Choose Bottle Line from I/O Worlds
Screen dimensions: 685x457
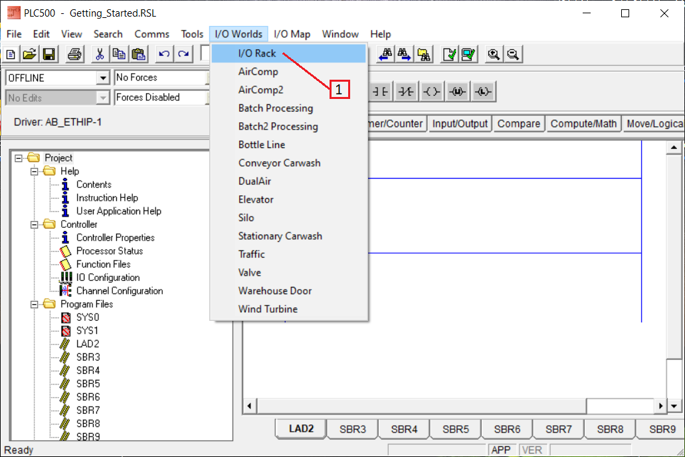click(x=288, y=145)
